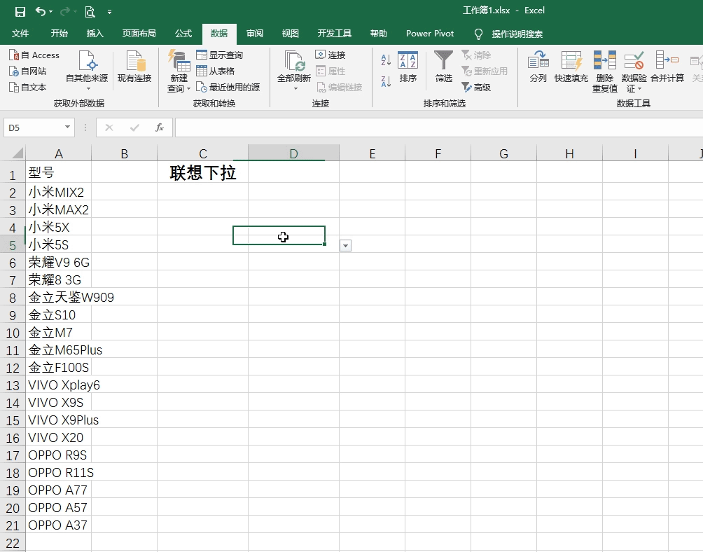The image size is (703, 552).
Task: Switch to the 页面布局 tab
Action: [139, 34]
